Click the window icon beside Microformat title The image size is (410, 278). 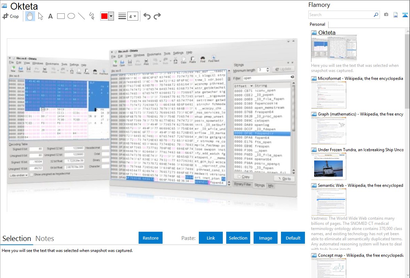pos(314,78)
